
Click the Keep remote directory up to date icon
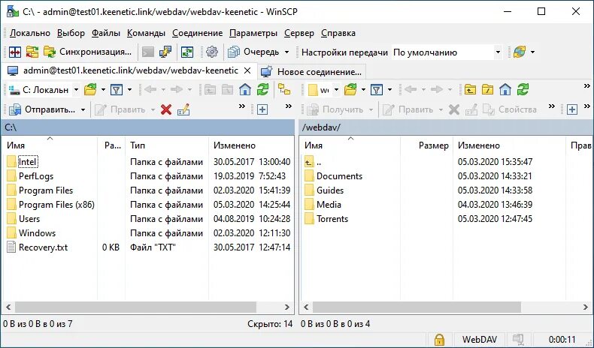(x=187, y=52)
